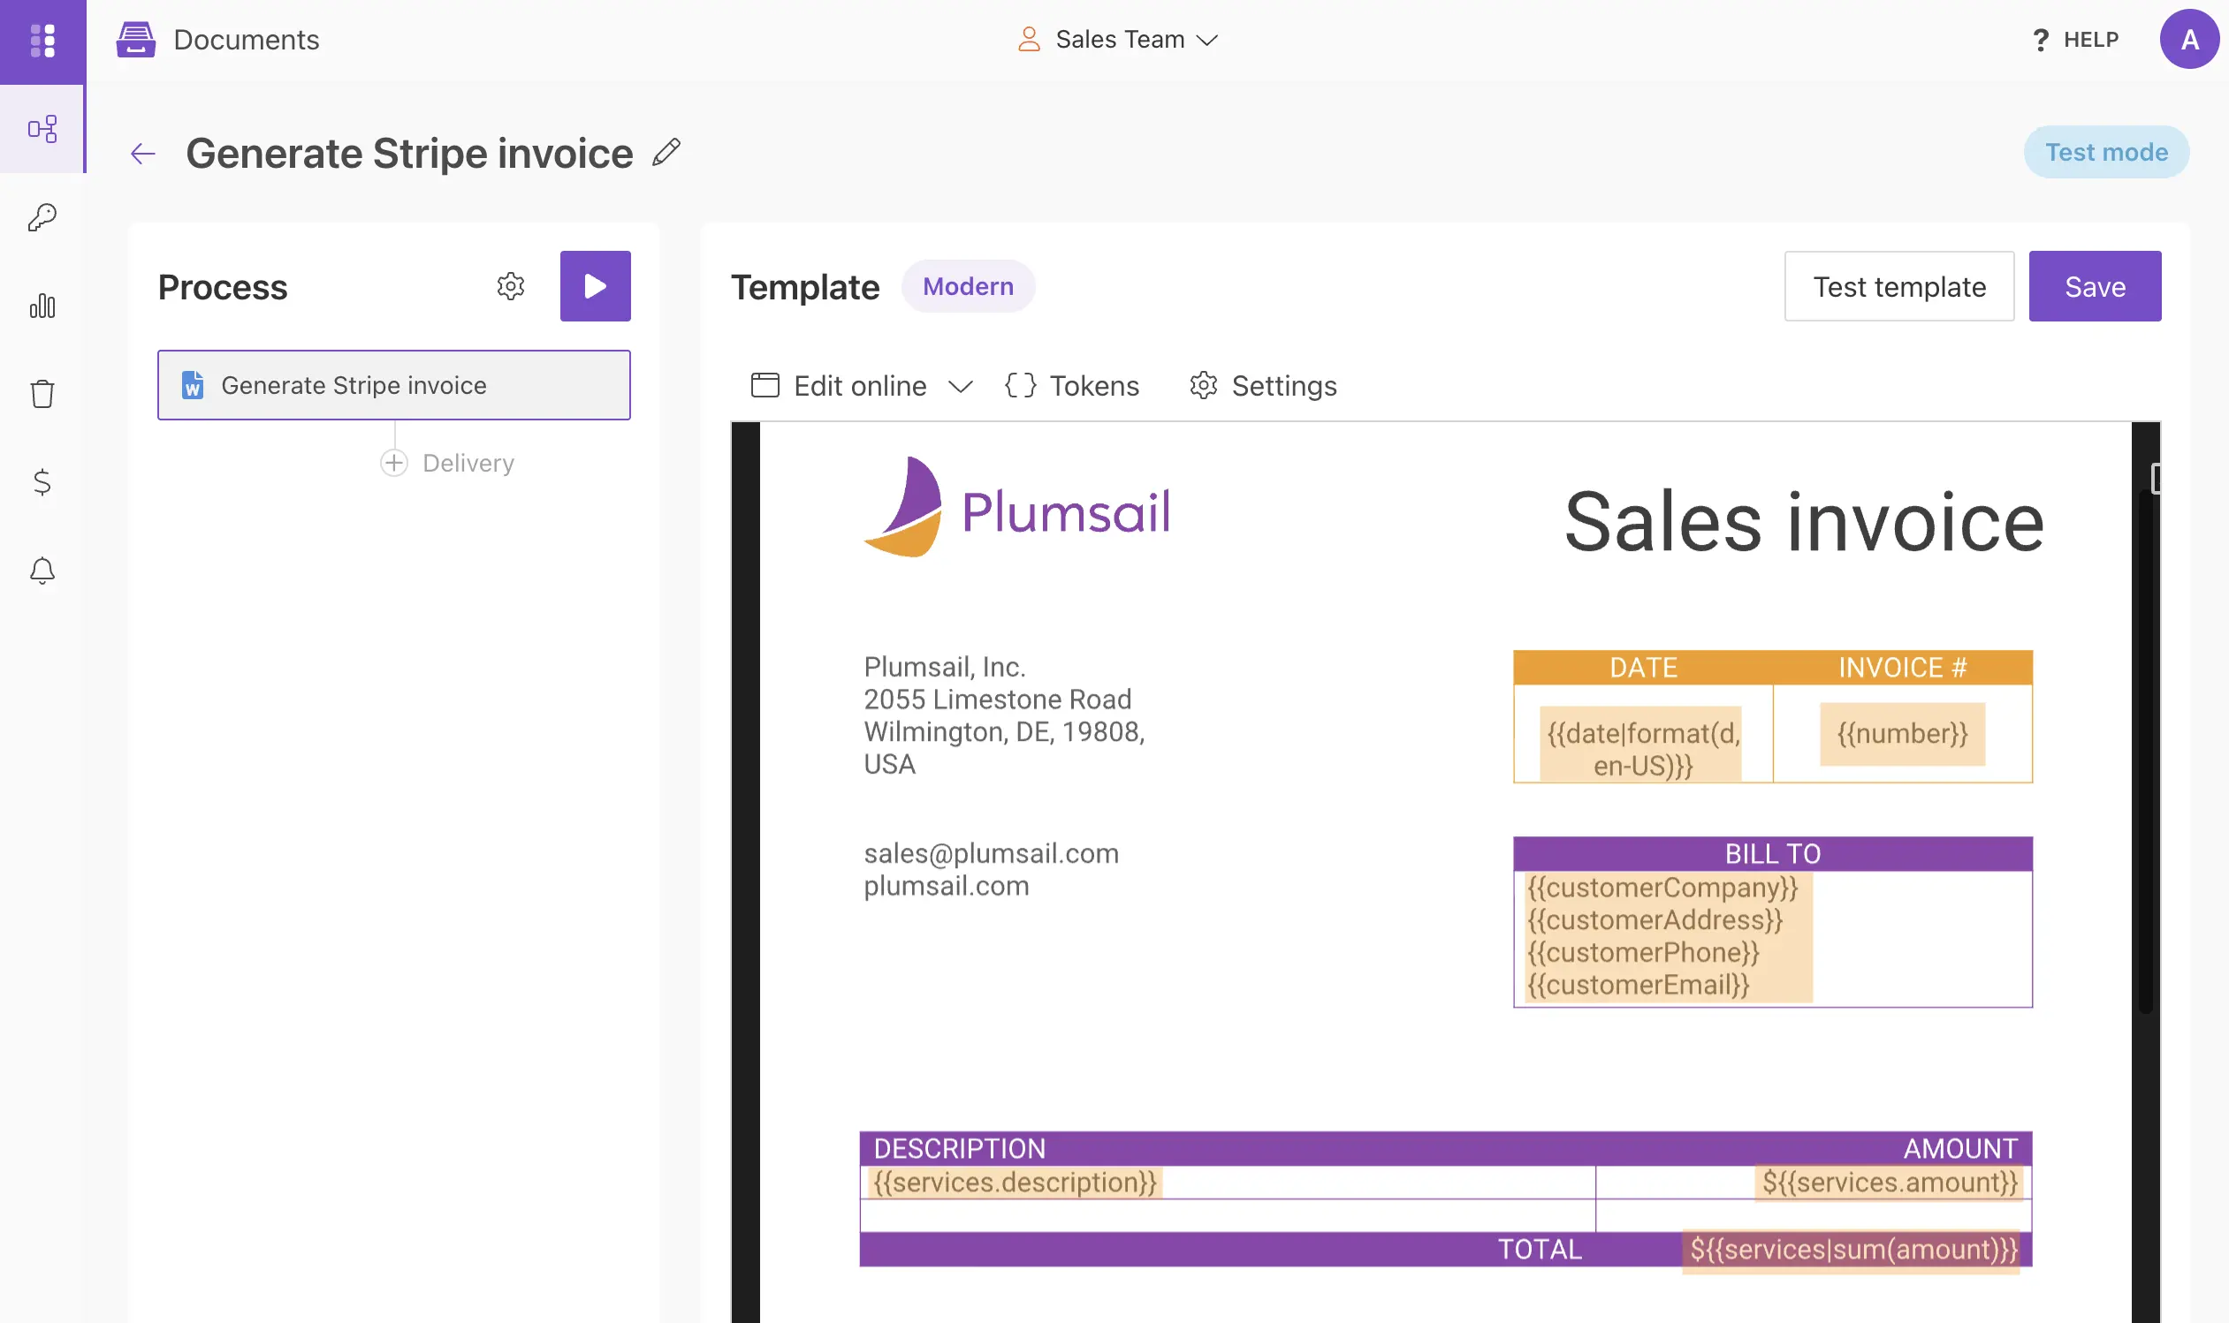Screen dimensions: 2229x1323
Task: Open the Tokens tab
Action: [1072, 385]
